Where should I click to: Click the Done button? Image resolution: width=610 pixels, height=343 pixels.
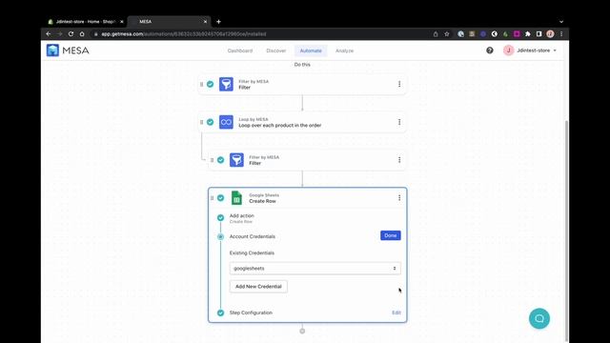[391, 235]
